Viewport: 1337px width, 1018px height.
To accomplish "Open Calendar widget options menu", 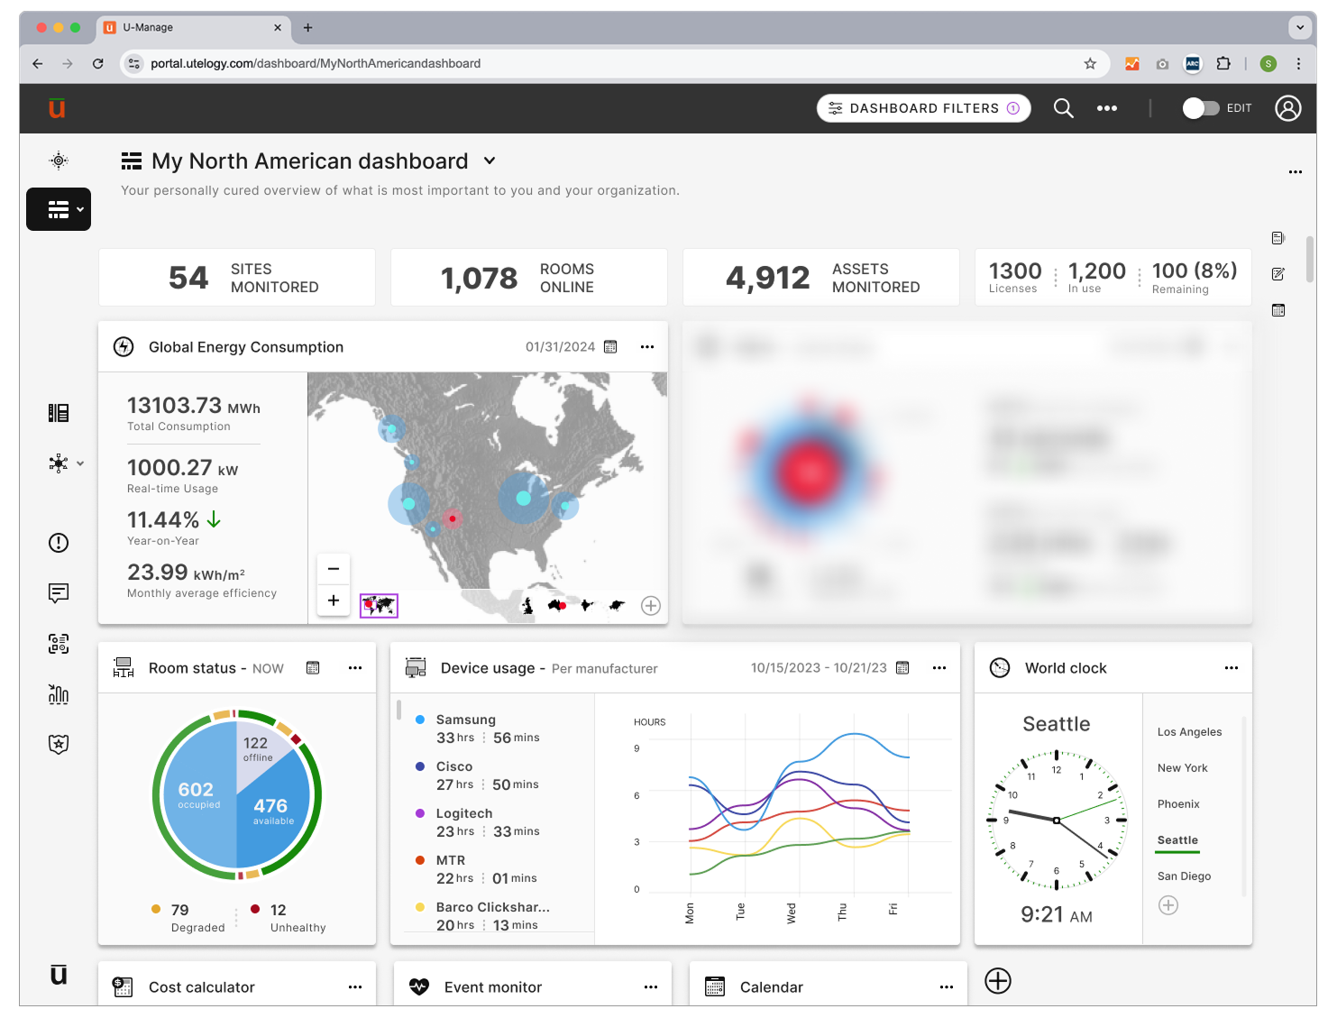I will click(947, 987).
